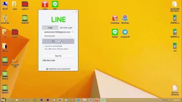Click the gray Login button with spinner

pos(58,41)
